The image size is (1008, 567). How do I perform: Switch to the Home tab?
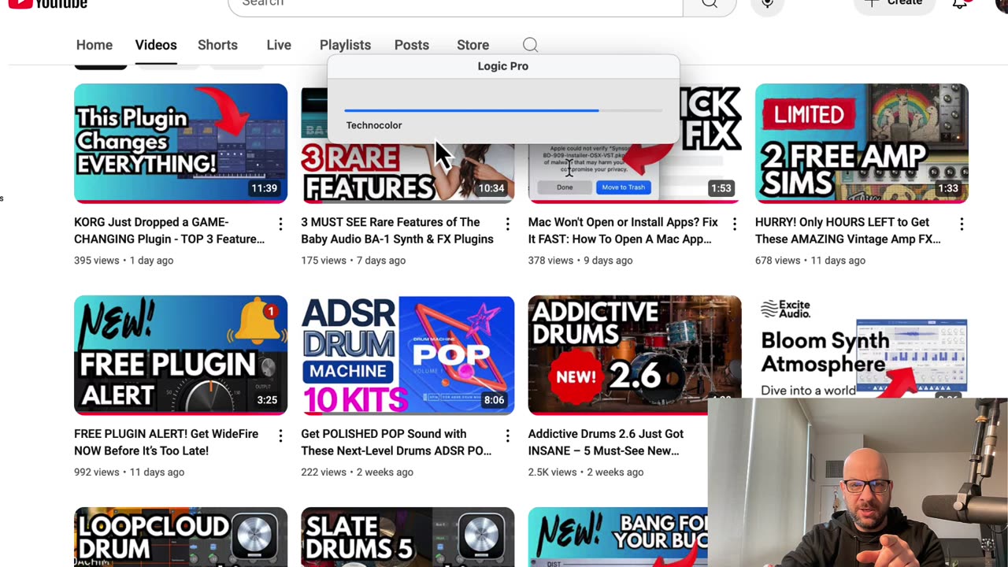(94, 45)
